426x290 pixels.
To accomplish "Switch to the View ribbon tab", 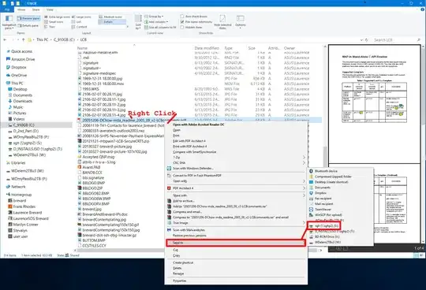I will (50, 9).
